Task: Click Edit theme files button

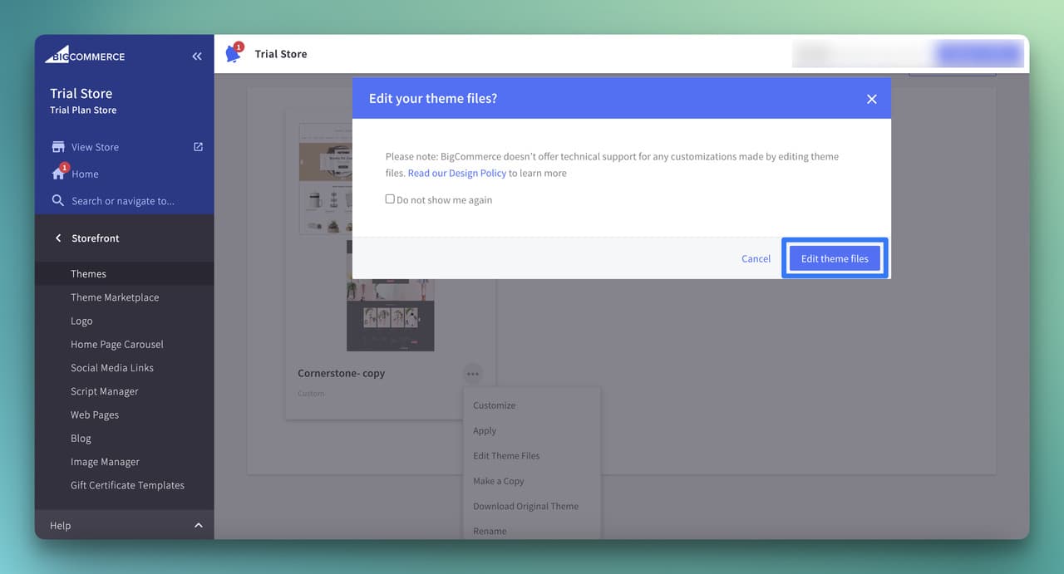Action: (835, 258)
